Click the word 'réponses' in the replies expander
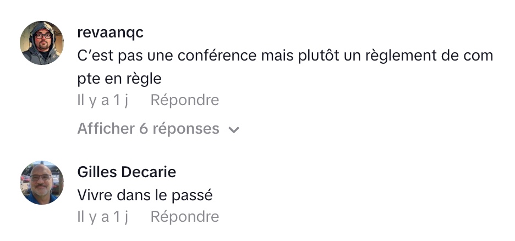The width and height of the screenshot is (515, 241). pos(185,129)
